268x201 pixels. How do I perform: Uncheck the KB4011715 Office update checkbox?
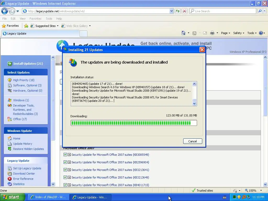coord(65,185)
